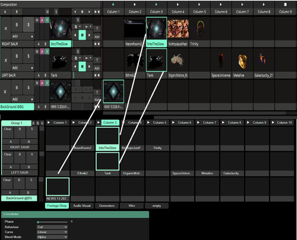The width and height of the screenshot is (297, 240).
Task: Toggle Bypass B on LEFT SAUR layer
Action: click(17, 56)
